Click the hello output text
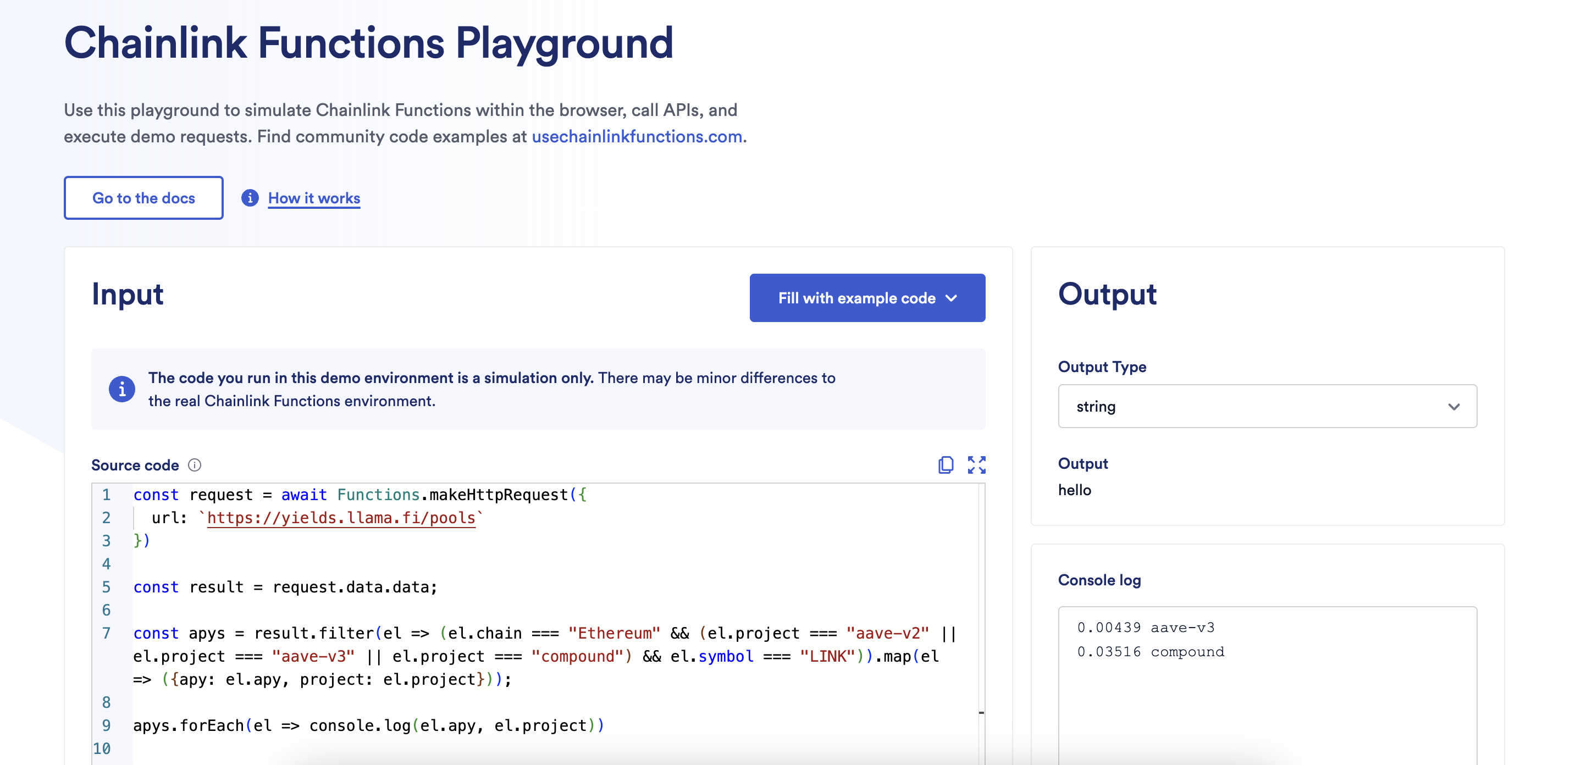 coord(1074,490)
